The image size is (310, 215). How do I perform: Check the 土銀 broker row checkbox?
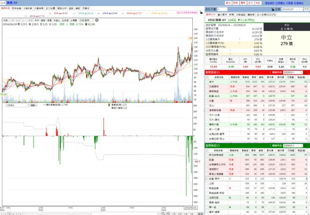(x=207, y=183)
